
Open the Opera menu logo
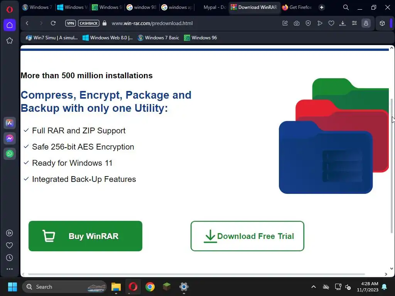[10, 10]
